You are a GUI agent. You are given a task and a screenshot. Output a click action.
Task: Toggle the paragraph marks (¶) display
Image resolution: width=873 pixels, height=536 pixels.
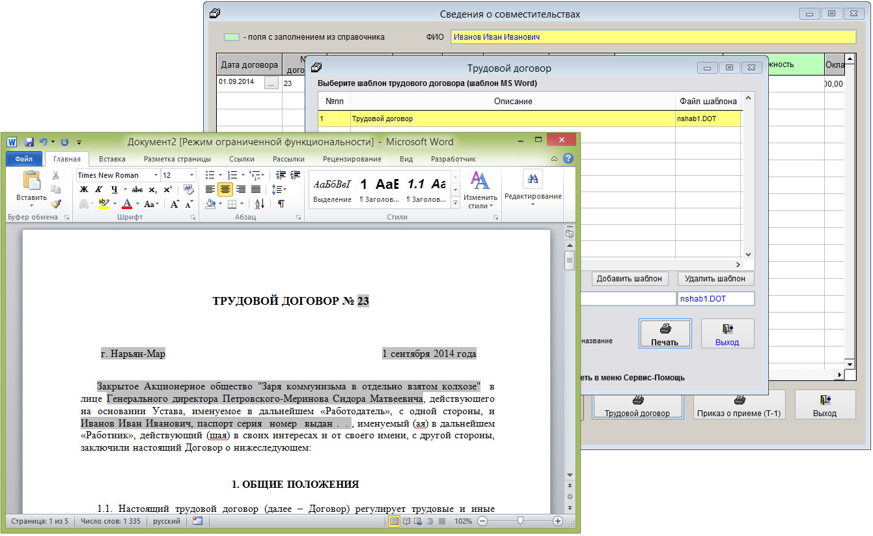pyautogui.click(x=281, y=204)
